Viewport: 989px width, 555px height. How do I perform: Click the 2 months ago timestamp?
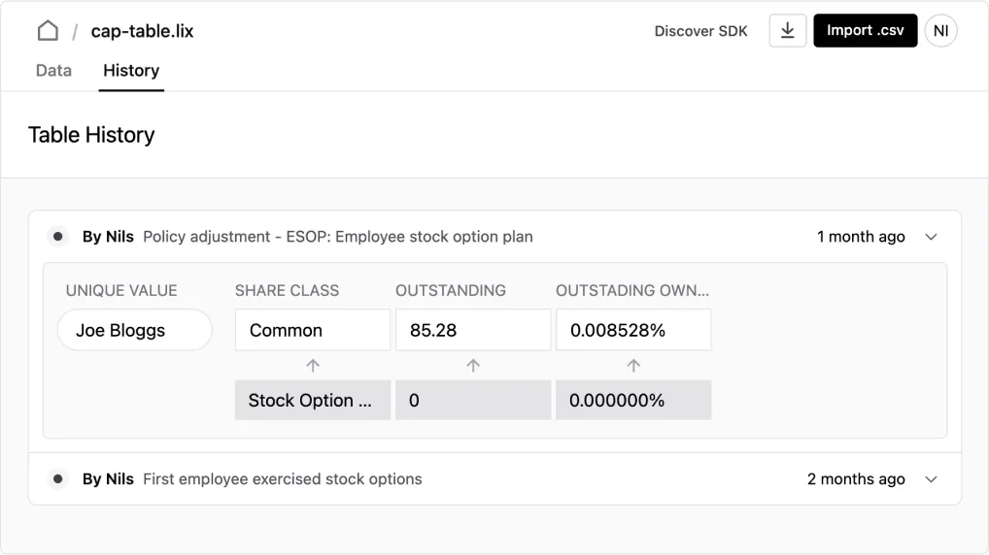click(856, 479)
